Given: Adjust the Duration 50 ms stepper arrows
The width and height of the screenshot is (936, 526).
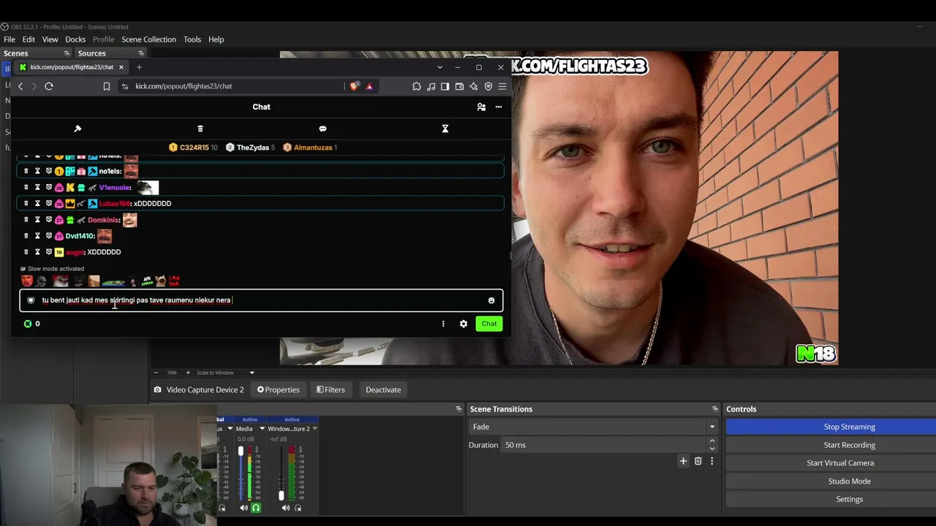Looking at the screenshot, I should coord(712,445).
